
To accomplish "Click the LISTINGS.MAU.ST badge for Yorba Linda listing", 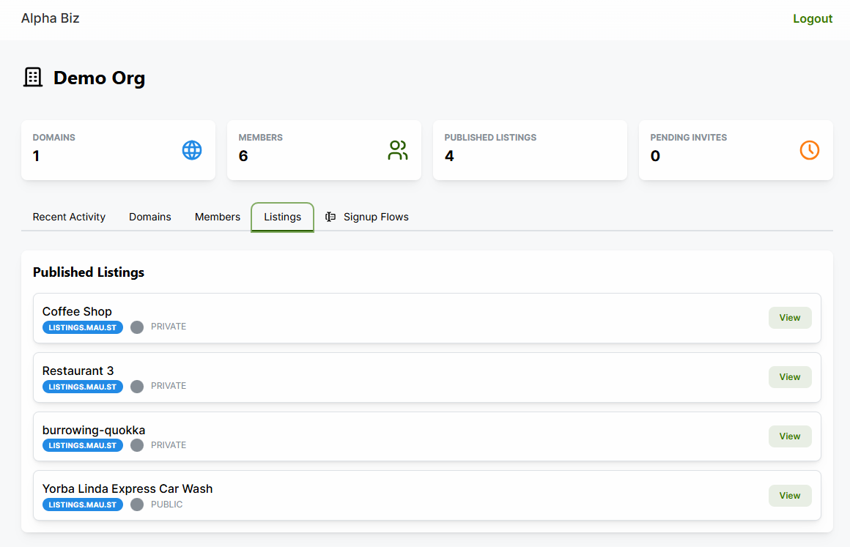I will 82,505.
